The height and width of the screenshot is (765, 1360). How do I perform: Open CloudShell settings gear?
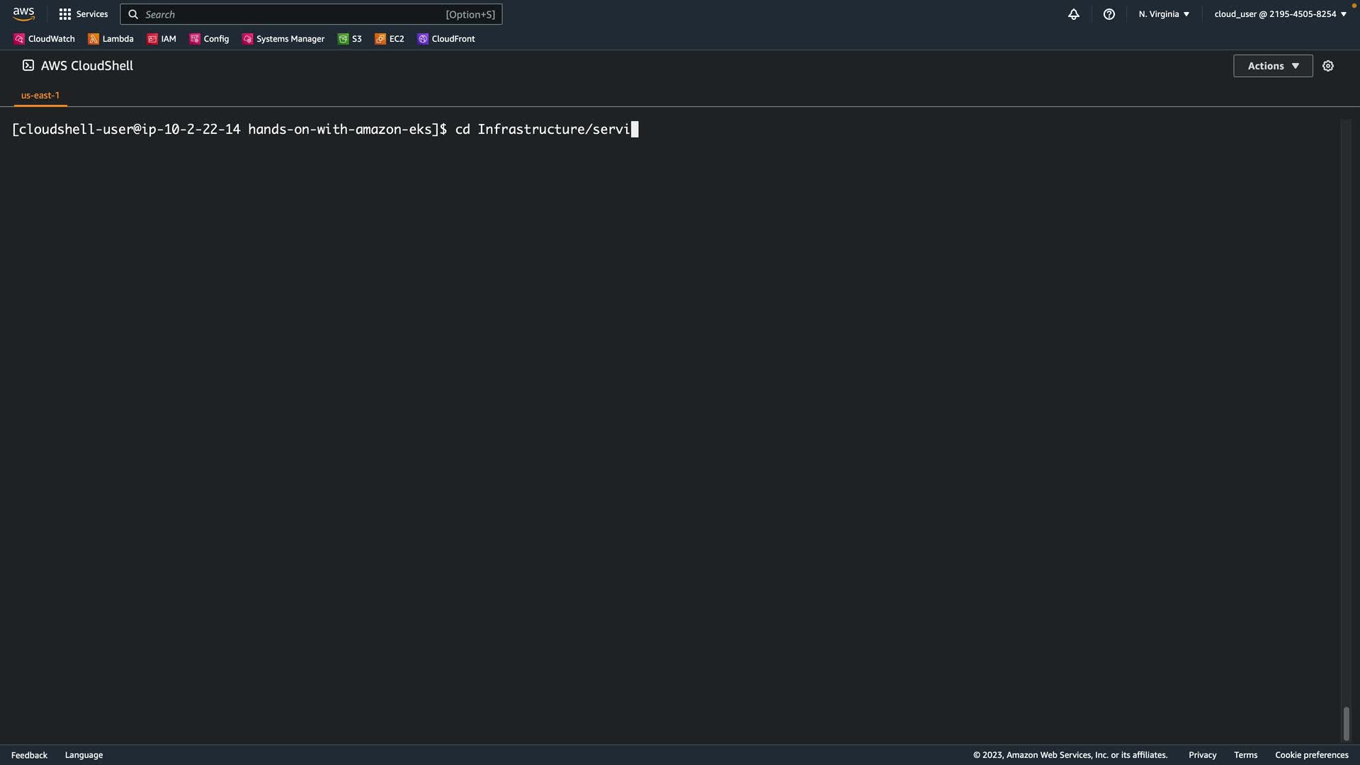1328,66
